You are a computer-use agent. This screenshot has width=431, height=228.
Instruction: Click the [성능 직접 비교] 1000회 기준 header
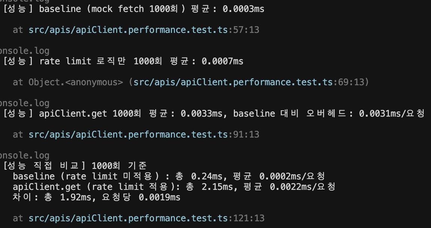(x=75, y=166)
